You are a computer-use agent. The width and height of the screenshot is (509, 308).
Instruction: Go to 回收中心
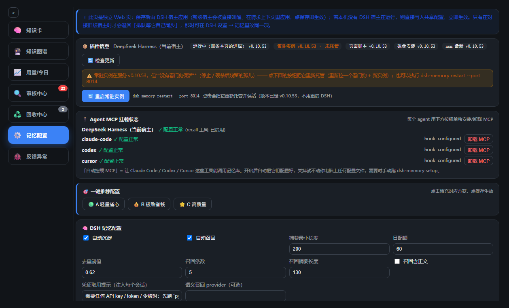coord(38,114)
